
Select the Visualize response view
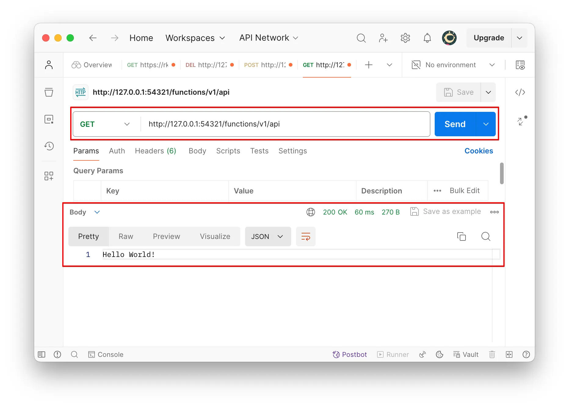tap(215, 237)
